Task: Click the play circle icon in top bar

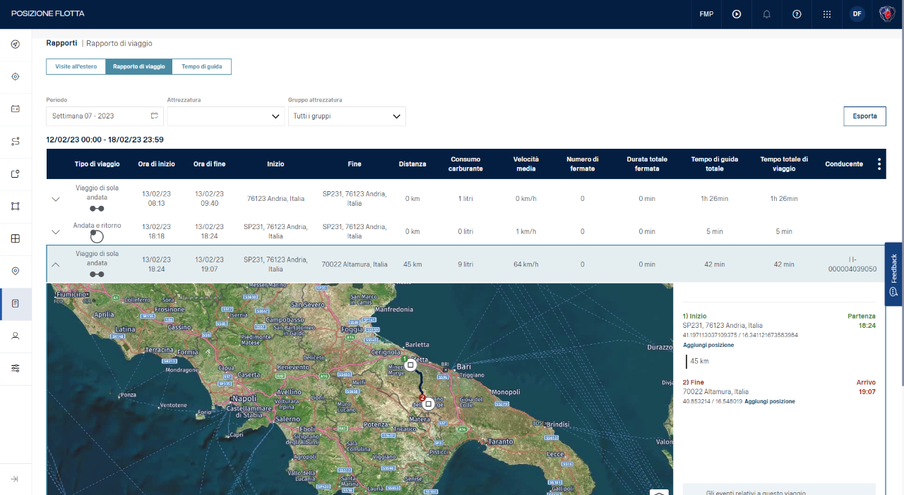Action: point(737,14)
